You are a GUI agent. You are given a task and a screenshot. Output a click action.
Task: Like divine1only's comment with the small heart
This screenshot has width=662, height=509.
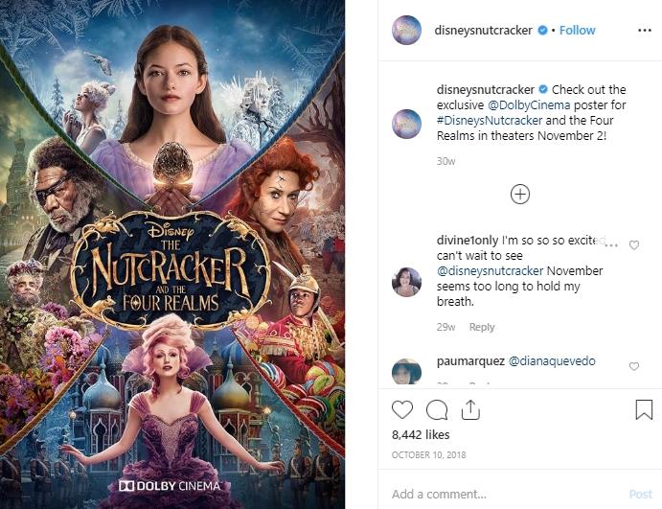point(634,245)
